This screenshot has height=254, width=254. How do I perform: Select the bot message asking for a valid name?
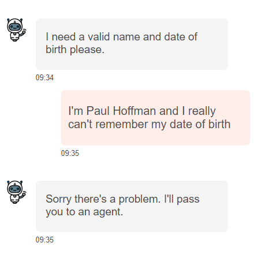(132, 44)
